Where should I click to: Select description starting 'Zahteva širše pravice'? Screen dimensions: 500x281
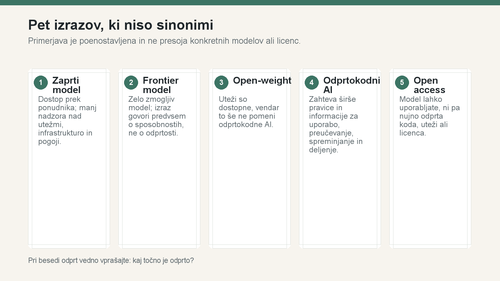pyautogui.click(x=336, y=125)
